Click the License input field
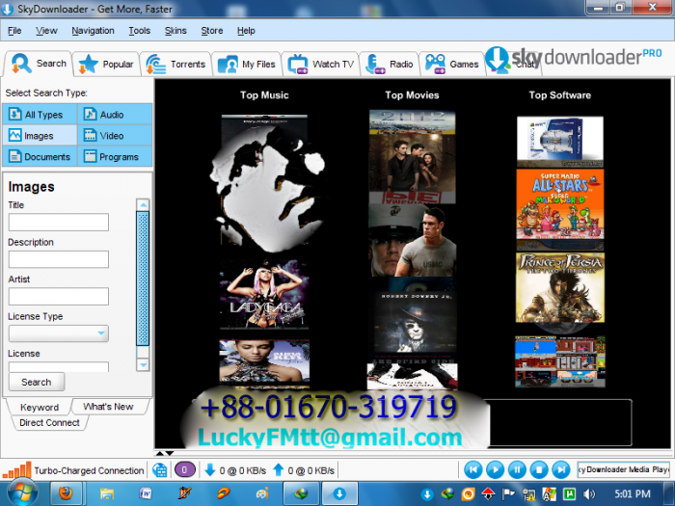 [x=59, y=367]
